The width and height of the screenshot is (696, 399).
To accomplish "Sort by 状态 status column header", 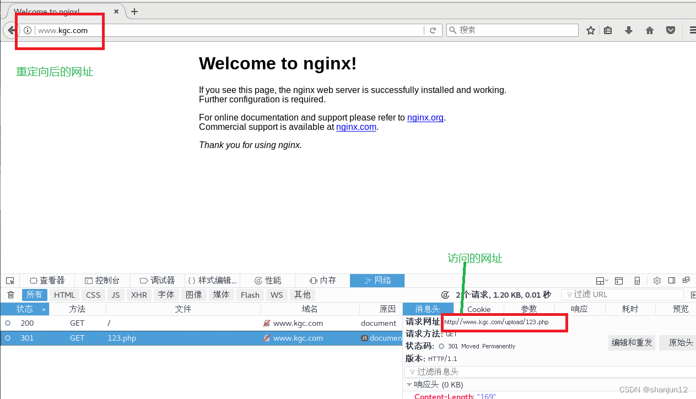I will tap(25, 309).
